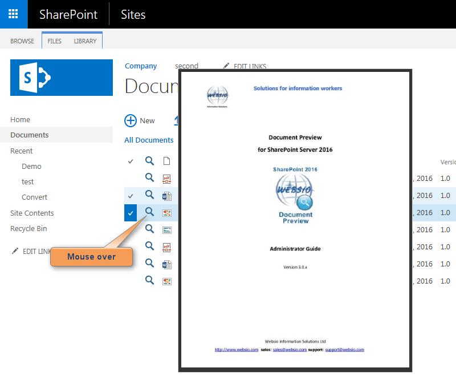This screenshot has height=380, width=456.
Task: Switch to the BROWSE ribbon tab
Action: [22, 41]
